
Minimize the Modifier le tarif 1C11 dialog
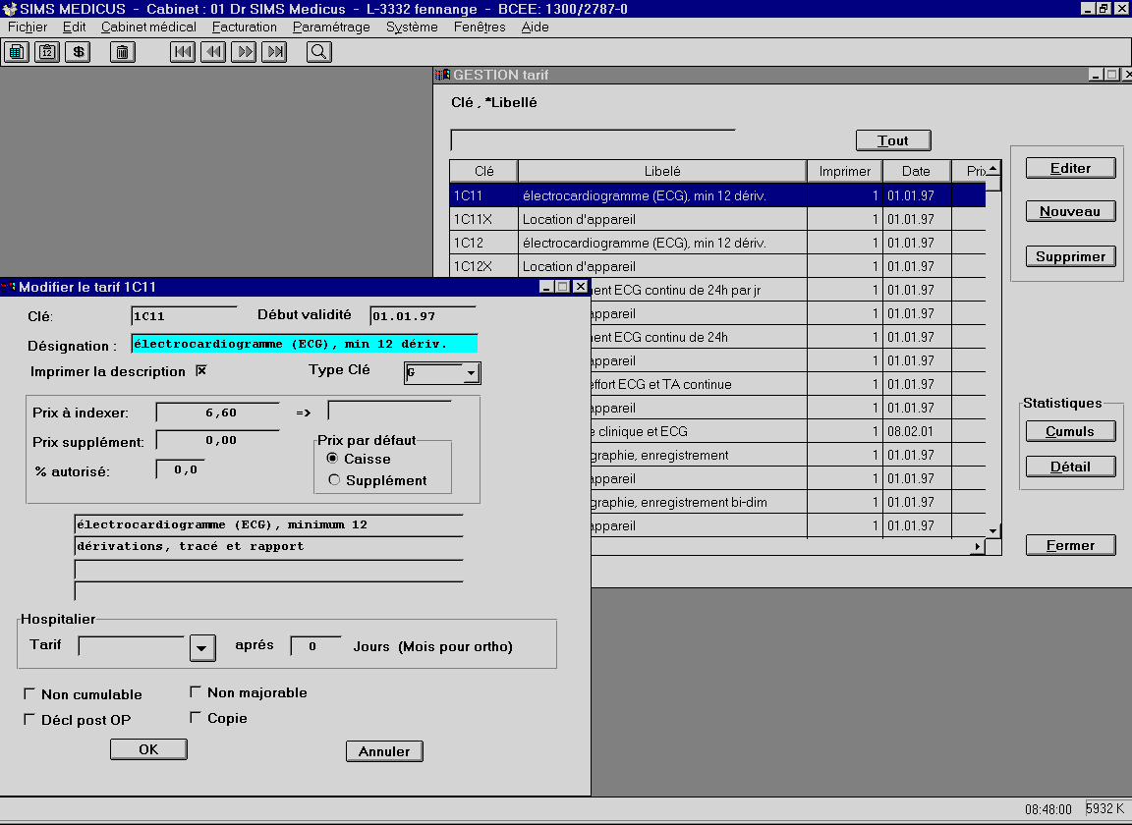(548, 287)
